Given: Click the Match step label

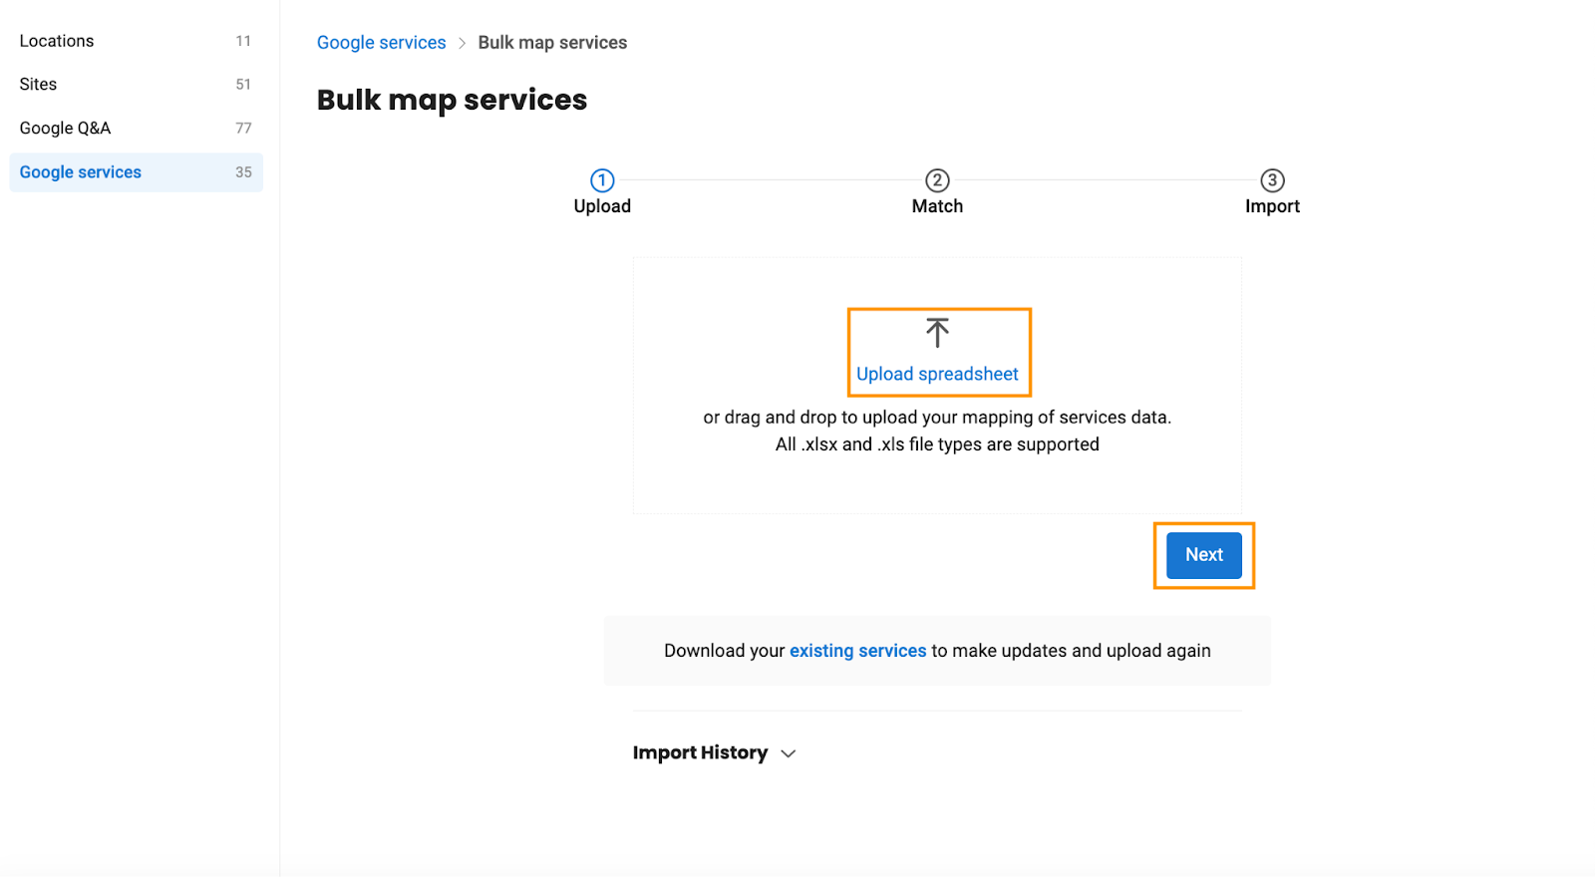Looking at the screenshot, I should pyautogui.click(x=937, y=206).
